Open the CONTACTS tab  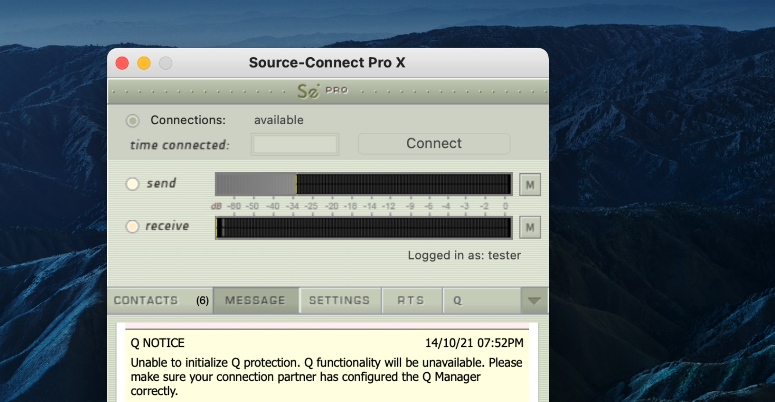pyautogui.click(x=146, y=300)
